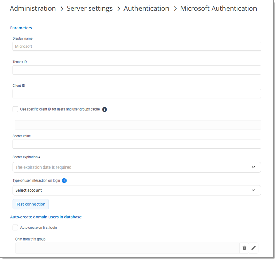Click the info icon beside client ID cache option
This screenshot has width=277, height=261.
tap(105, 110)
